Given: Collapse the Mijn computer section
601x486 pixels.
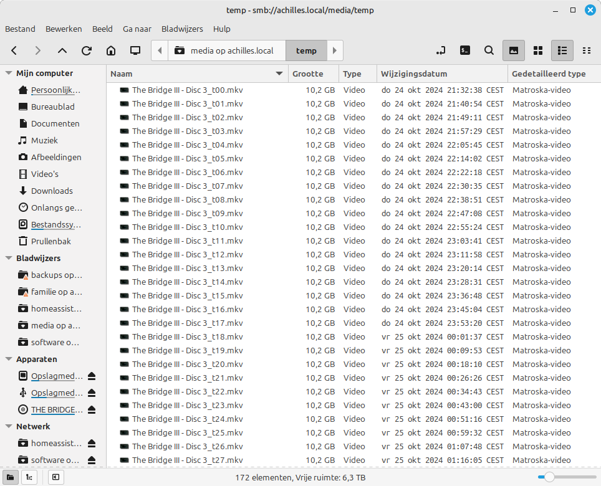Looking at the screenshot, I should coord(9,73).
